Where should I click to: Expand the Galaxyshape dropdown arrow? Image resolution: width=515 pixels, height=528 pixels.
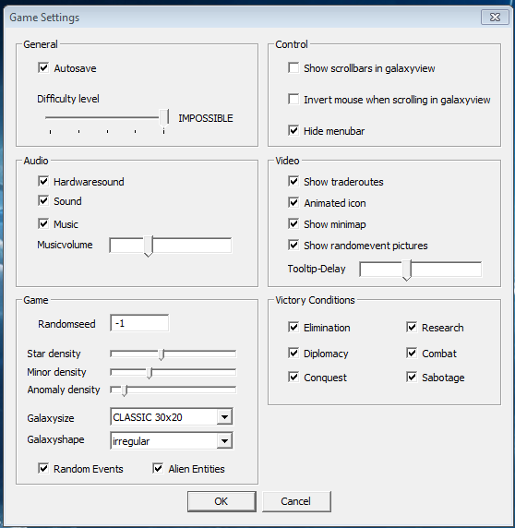224,441
